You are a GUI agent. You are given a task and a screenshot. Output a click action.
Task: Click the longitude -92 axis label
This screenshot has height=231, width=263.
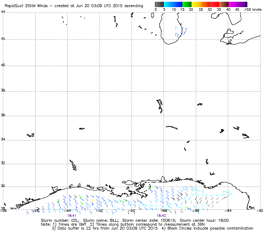point(100,210)
